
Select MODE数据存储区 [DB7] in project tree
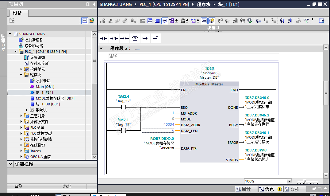tap(55, 98)
